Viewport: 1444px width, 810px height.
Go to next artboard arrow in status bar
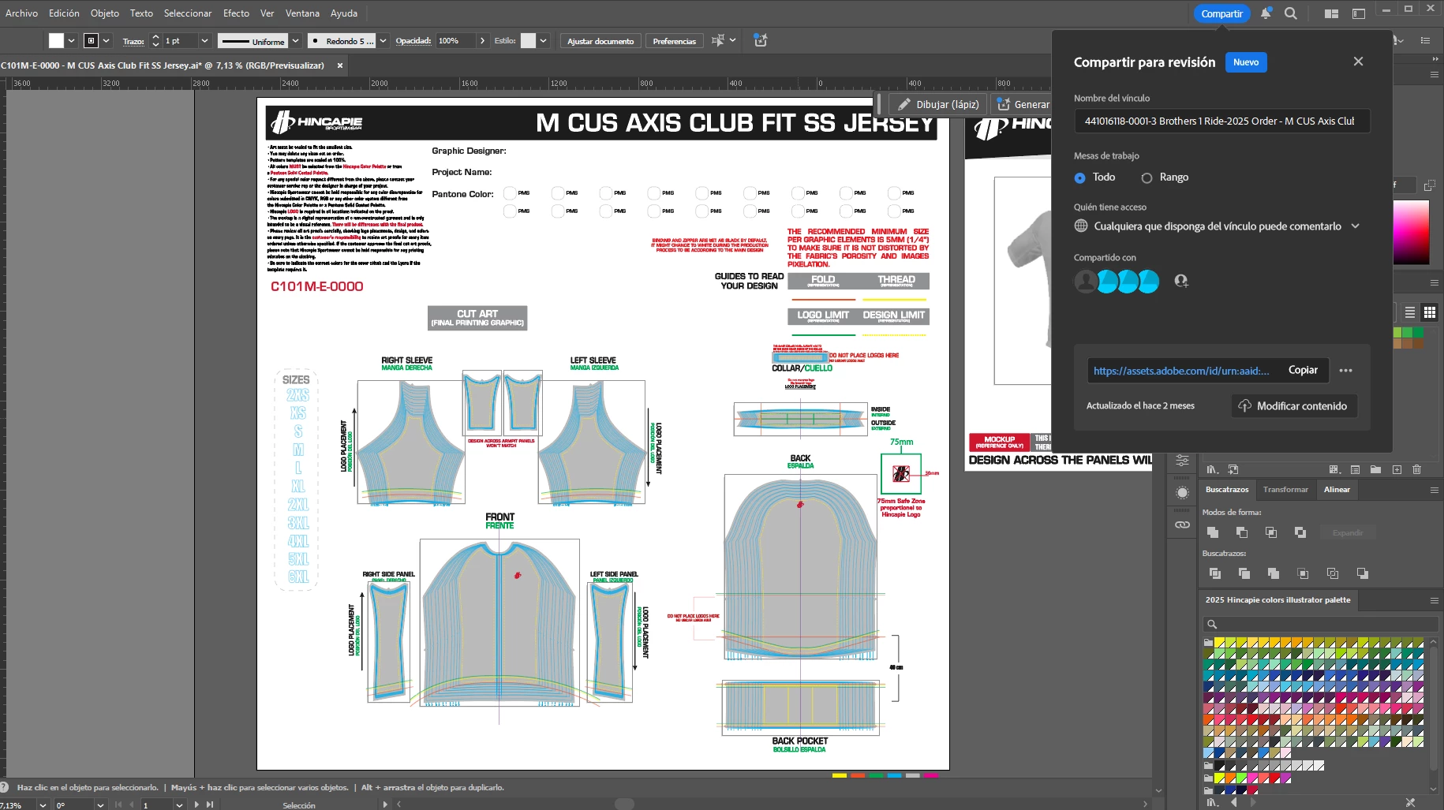196,804
